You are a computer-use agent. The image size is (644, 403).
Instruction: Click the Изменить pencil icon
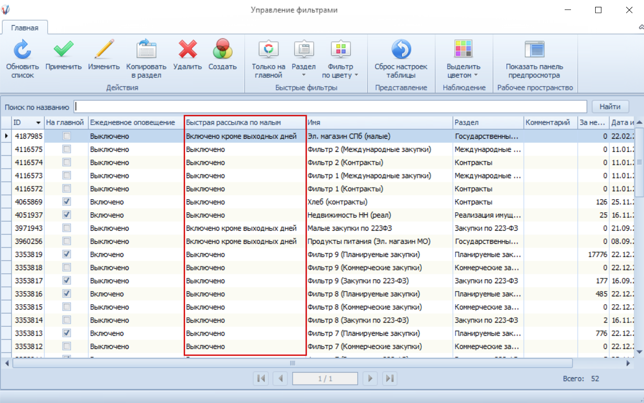click(x=104, y=50)
